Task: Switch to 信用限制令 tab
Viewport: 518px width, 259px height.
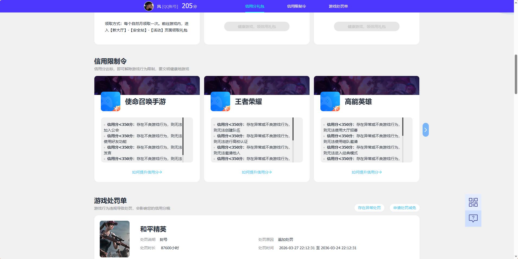Action: point(297,6)
